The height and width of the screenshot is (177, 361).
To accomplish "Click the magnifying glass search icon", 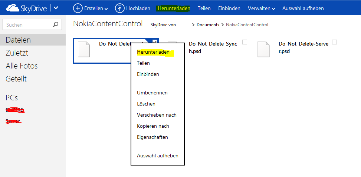I will coord(56,24).
